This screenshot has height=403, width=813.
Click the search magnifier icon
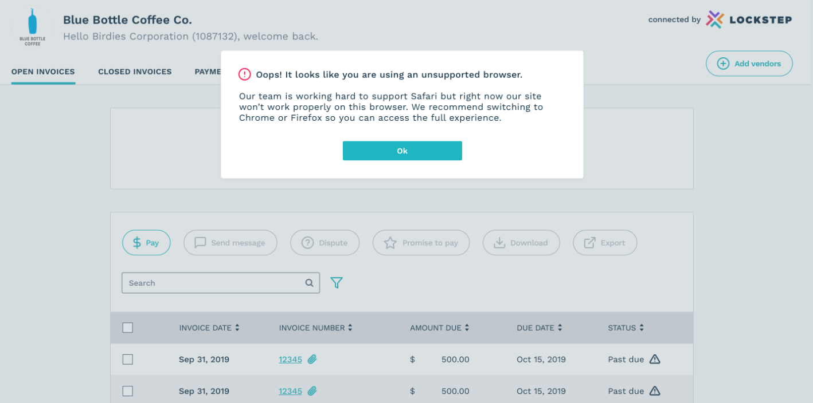tap(309, 283)
